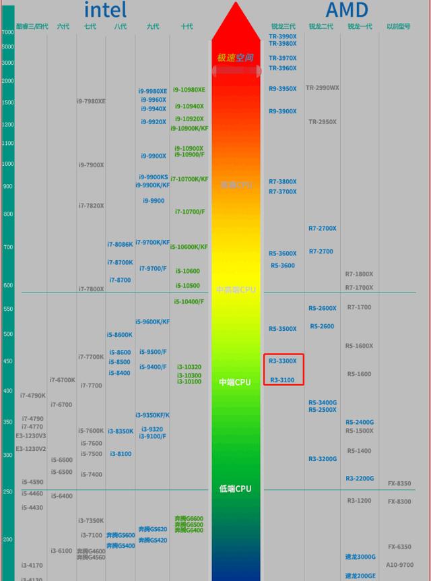Click the i9-7980XE entry
This screenshot has width=431, height=581.
pos(91,101)
